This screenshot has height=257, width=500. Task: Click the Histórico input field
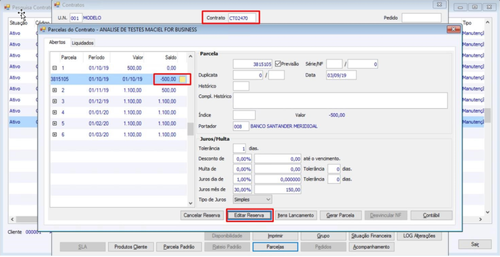click(241, 86)
